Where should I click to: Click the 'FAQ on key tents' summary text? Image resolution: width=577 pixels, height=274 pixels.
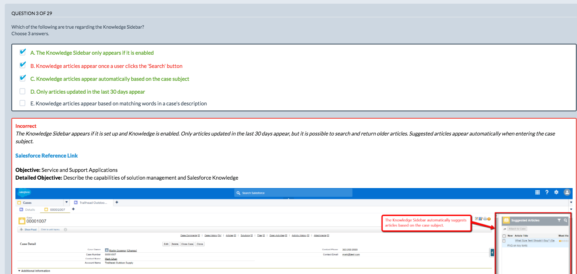coord(517,246)
